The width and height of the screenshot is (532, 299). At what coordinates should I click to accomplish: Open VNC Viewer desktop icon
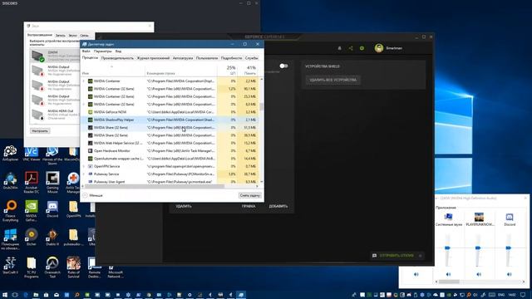point(32,154)
